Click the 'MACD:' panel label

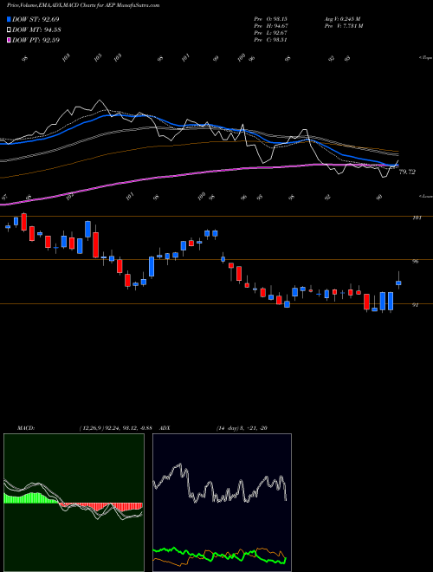pyautogui.click(x=26, y=428)
